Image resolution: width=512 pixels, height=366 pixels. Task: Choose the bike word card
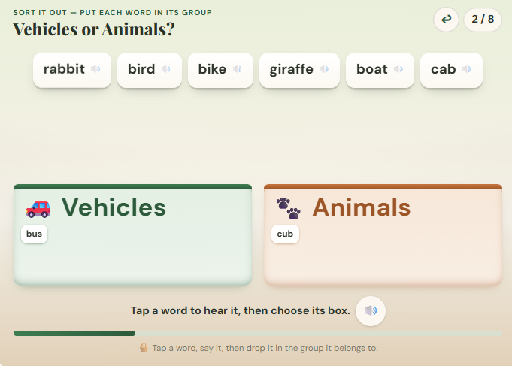pyautogui.click(x=220, y=70)
